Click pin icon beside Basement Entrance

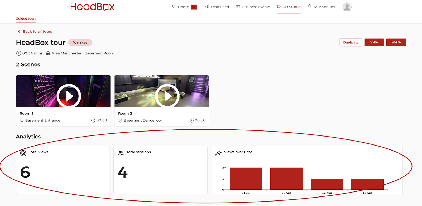22,120
